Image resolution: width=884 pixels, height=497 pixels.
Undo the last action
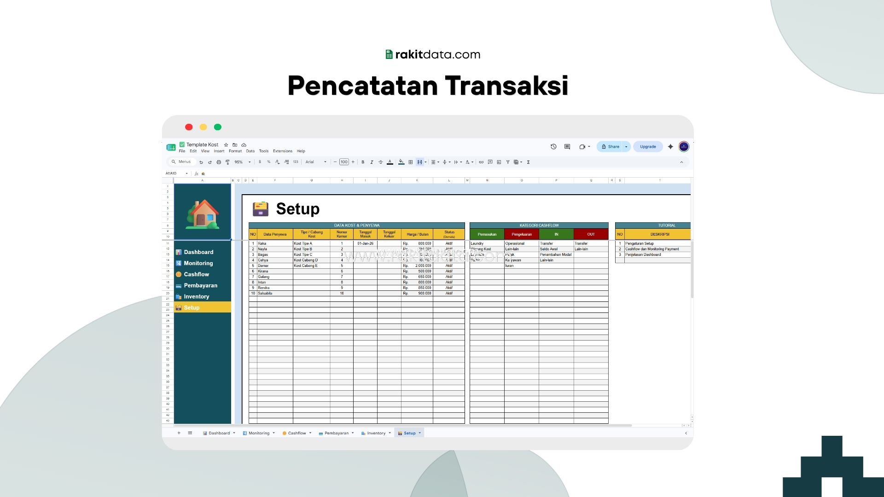pos(201,162)
